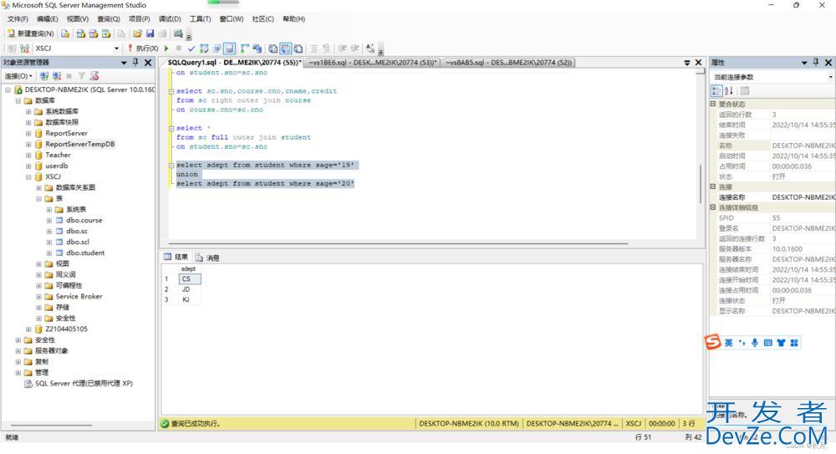The image size is (836, 454).
Task: Open the Connect (连接) dropdown in Object Explorer
Action: click(x=18, y=76)
